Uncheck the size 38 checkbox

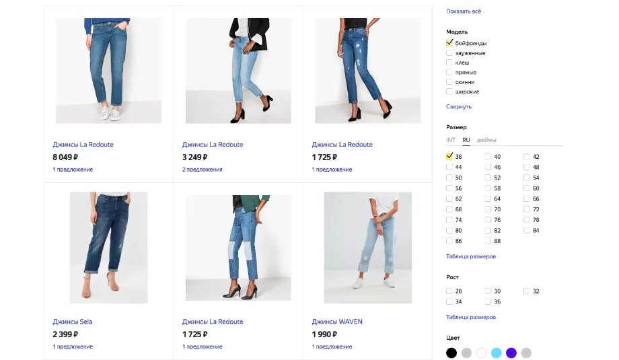pos(449,156)
